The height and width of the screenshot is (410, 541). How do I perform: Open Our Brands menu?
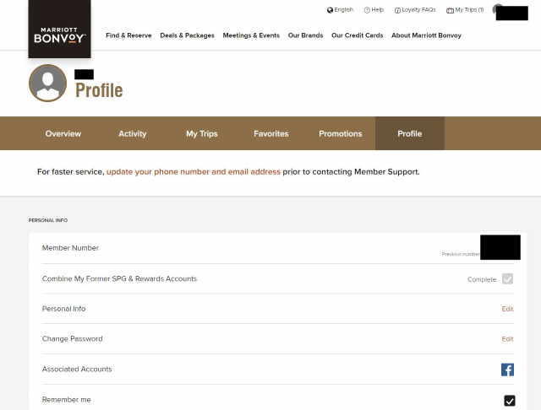click(x=305, y=35)
